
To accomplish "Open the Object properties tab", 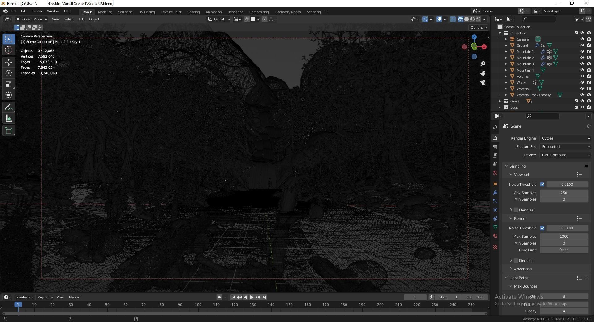I will [x=495, y=184].
